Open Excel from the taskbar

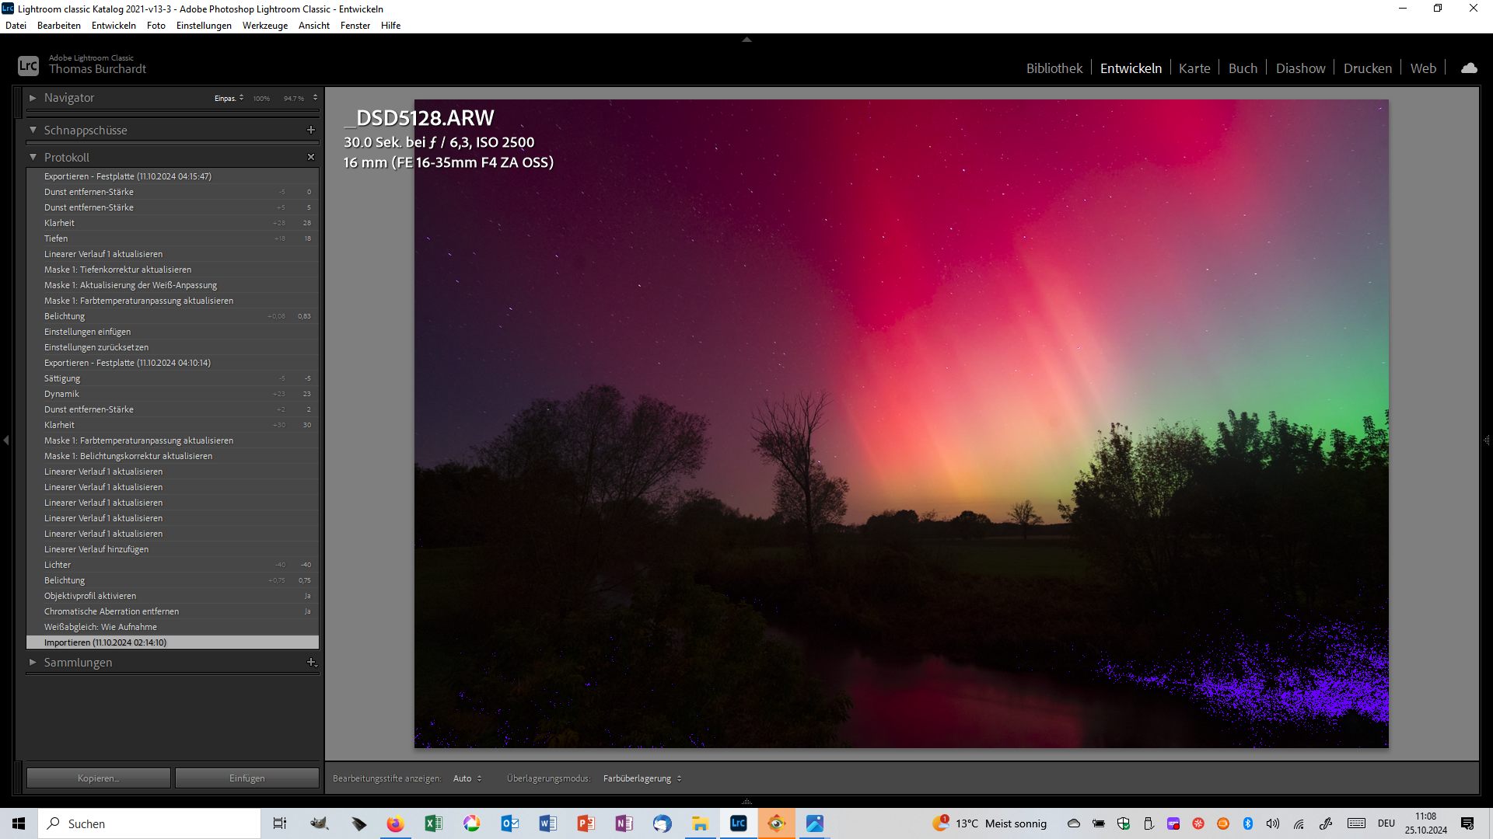(x=433, y=823)
